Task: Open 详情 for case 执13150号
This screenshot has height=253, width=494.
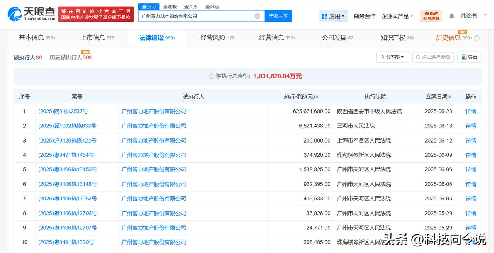Action: click(x=471, y=170)
